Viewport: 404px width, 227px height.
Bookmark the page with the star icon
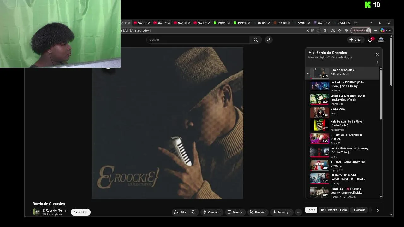point(318,31)
